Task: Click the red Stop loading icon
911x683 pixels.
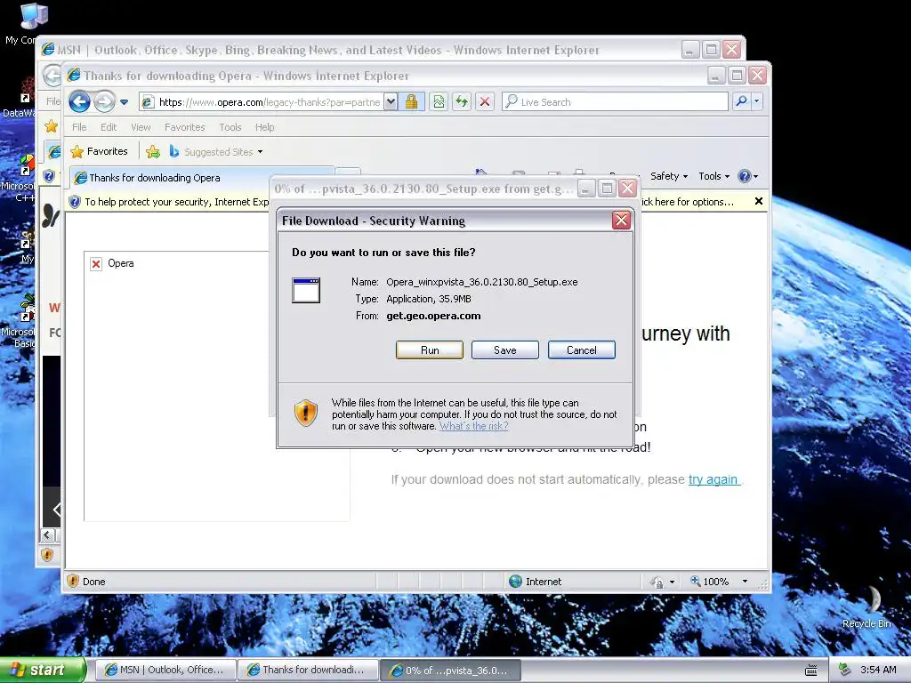Action: [x=485, y=102]
